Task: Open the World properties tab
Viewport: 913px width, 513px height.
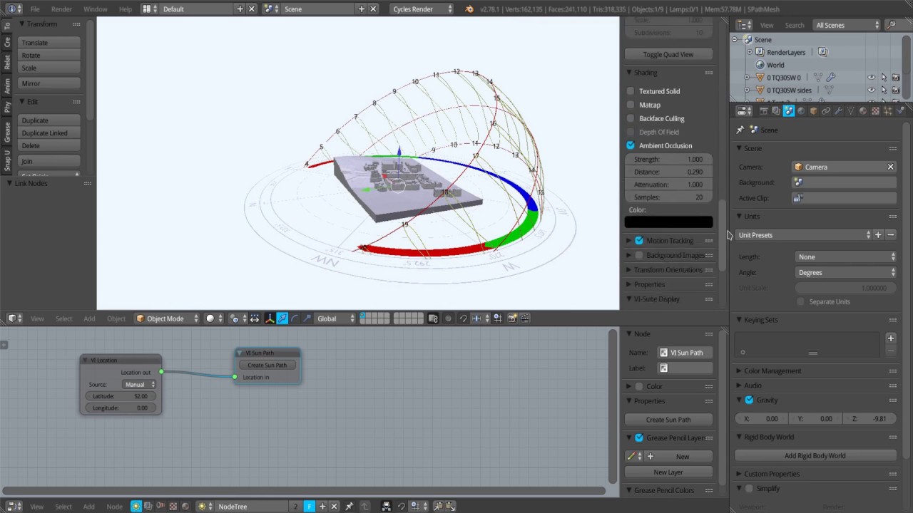Action: 801,110
